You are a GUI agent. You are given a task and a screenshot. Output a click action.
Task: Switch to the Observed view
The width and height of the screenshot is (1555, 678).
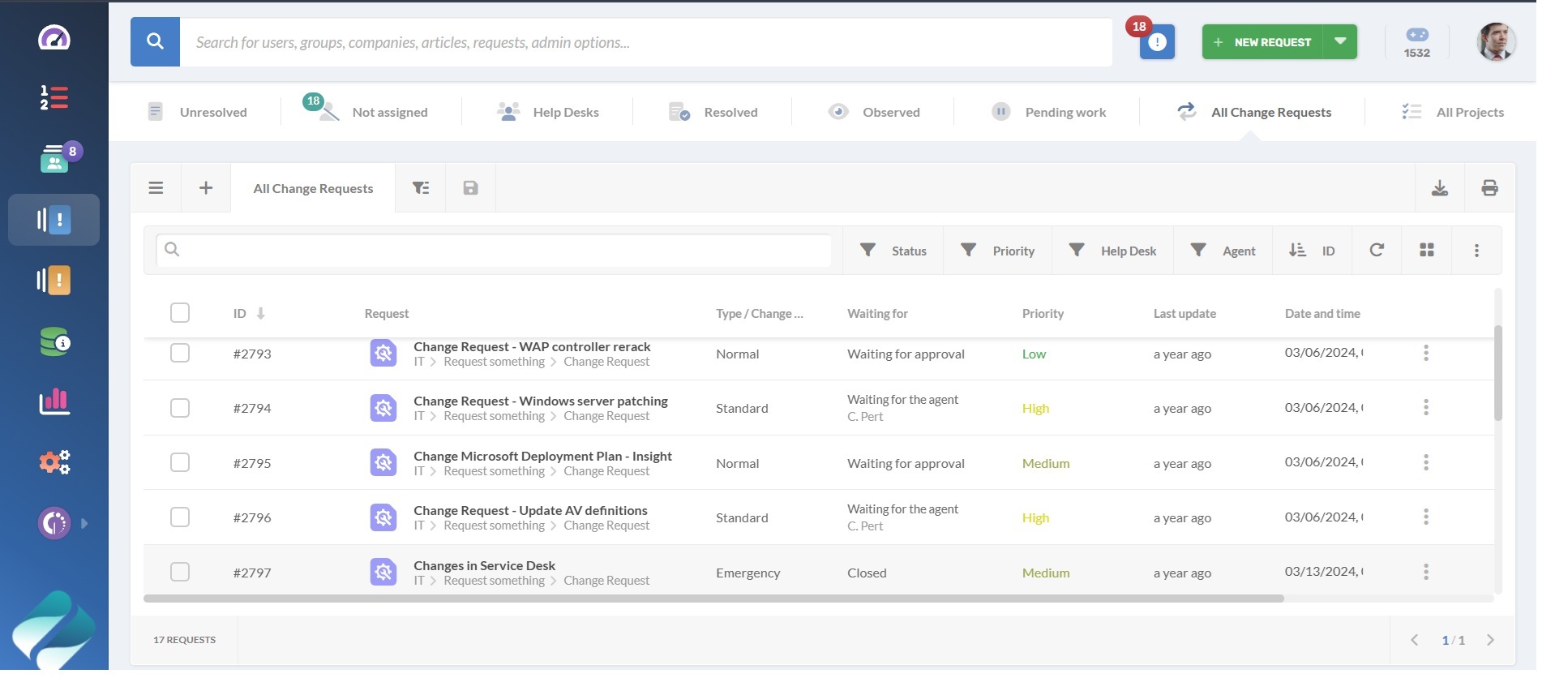tap(873, 112)
